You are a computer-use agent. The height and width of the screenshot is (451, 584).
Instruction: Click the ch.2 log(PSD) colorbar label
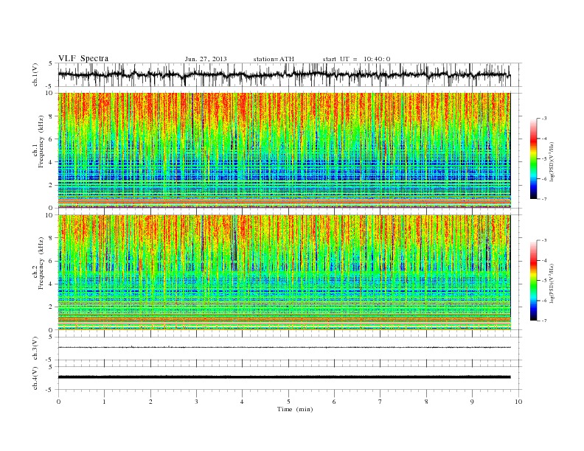click(x=552, y=283)
